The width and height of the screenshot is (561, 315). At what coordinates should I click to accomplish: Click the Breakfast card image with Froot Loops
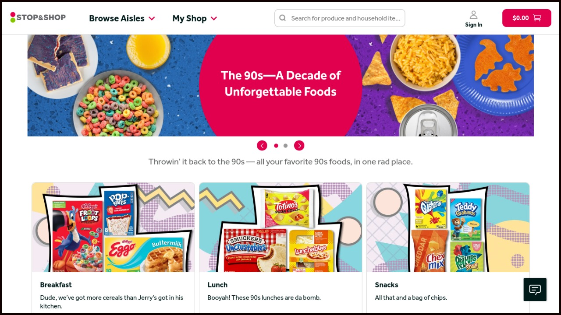[113, 227]
